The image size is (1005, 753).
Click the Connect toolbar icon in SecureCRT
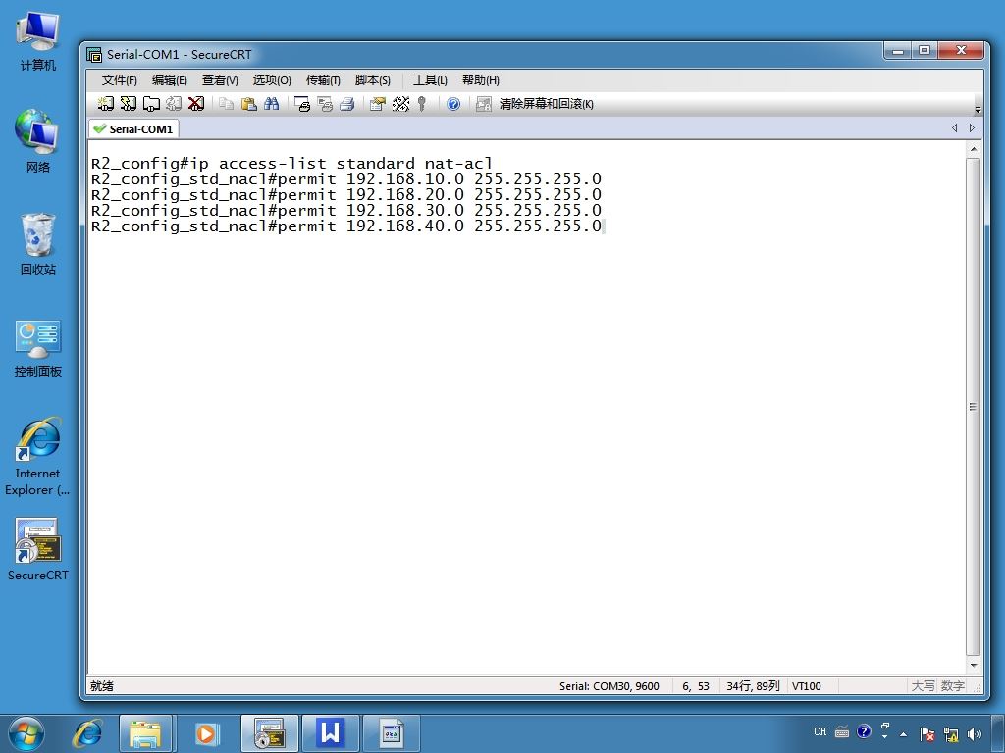[x=105, y=104]
